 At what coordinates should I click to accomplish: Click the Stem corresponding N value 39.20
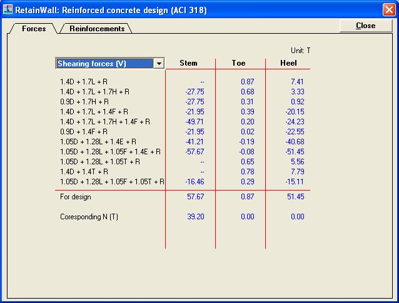(195, 217)
